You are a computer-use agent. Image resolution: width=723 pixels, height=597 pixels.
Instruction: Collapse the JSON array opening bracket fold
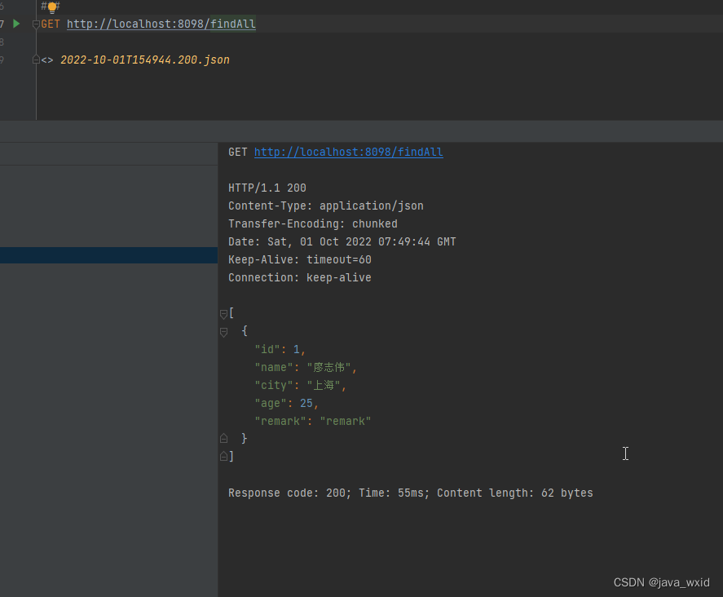[223, 314]
